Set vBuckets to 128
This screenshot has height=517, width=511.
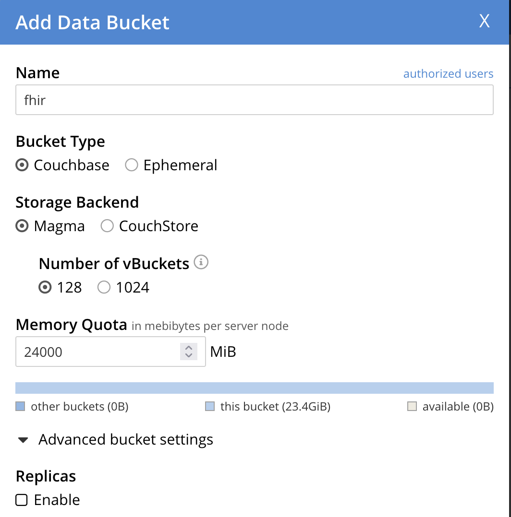click(x=45, y=287)
